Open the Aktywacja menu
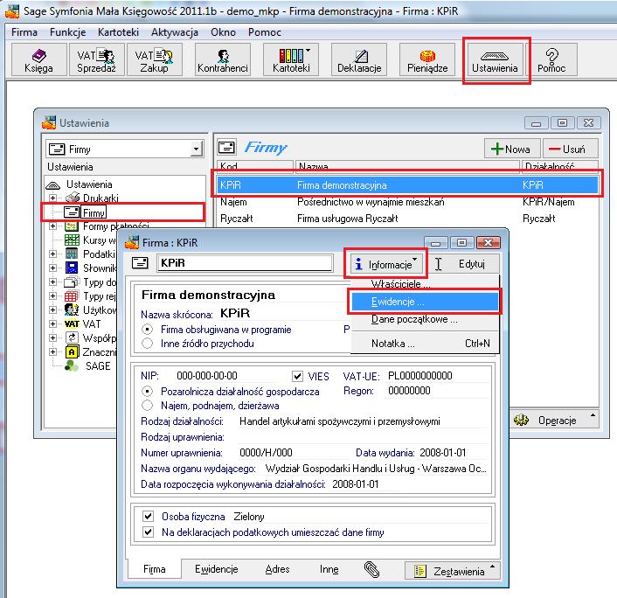The image size is (617, 598). coord(175,32)
